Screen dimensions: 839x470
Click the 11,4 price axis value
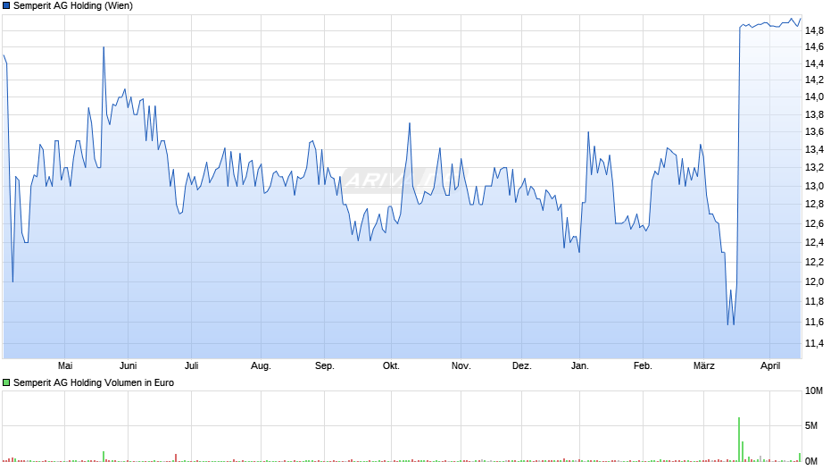(814, 343)
